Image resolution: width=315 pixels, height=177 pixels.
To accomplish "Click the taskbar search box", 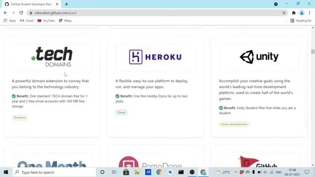I will coord(54,172).
